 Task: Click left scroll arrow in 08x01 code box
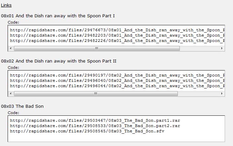click(11, 48)
